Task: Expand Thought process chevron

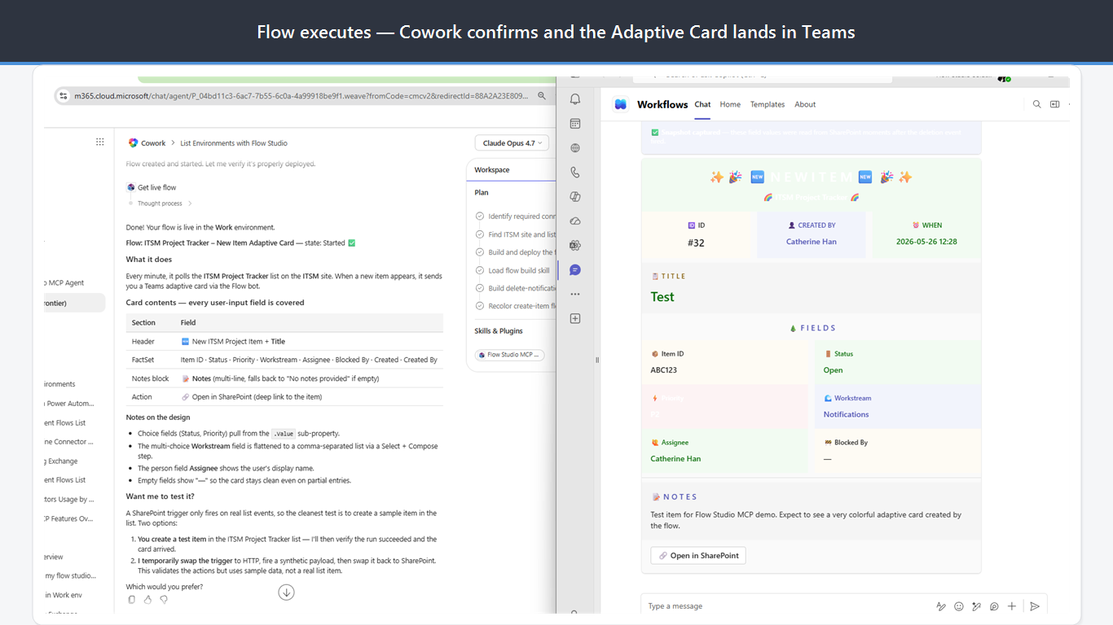Action: point(190,203)
